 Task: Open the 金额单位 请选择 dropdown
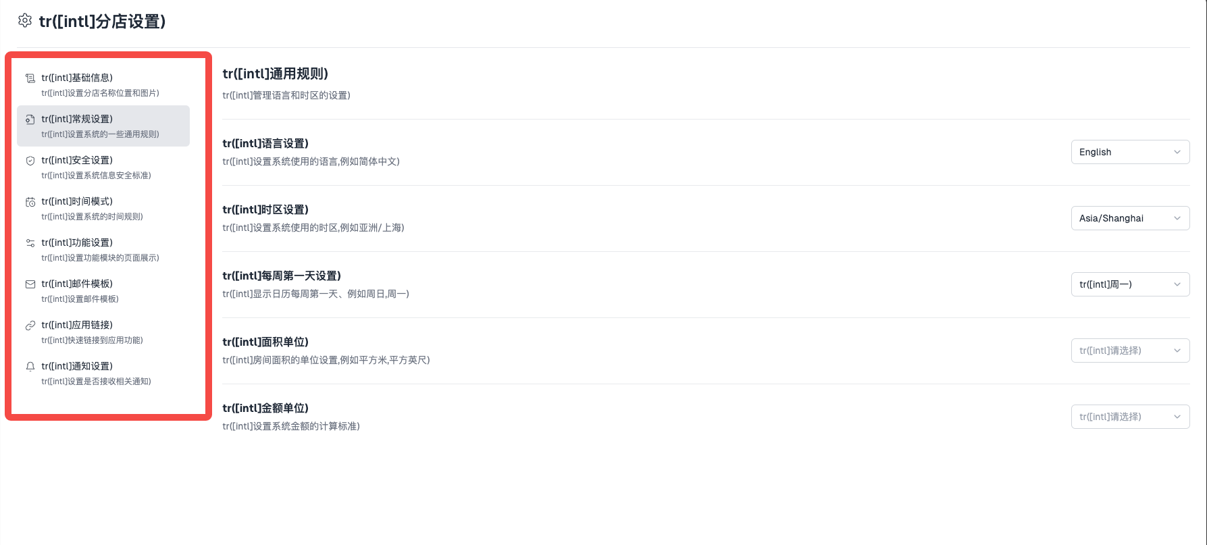(x=1130, y=417)
